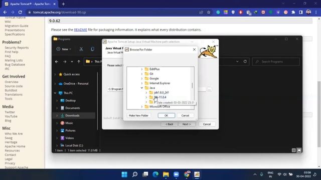Image resolution: width=321 pixels, height=180 pixels.
Task: Reload the browser page
Action: [x=20, y=12]
